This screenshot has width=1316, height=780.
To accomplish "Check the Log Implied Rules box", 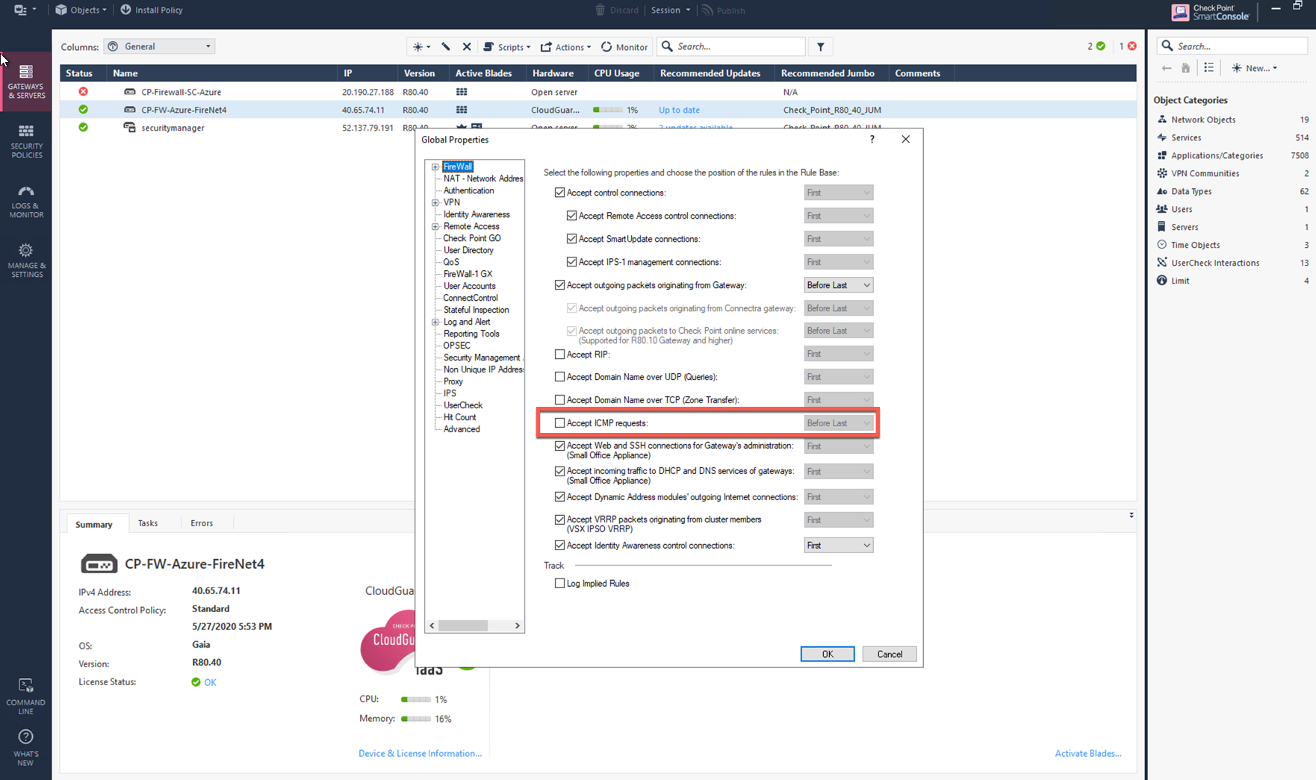I will pos(559,584).
